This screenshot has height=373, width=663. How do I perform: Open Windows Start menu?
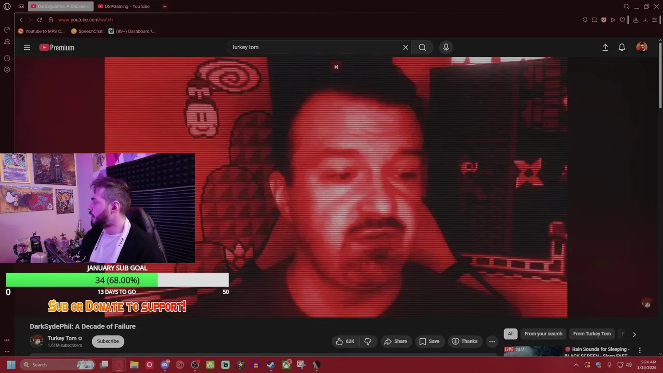pyautogui.click(x=11, y=365)
